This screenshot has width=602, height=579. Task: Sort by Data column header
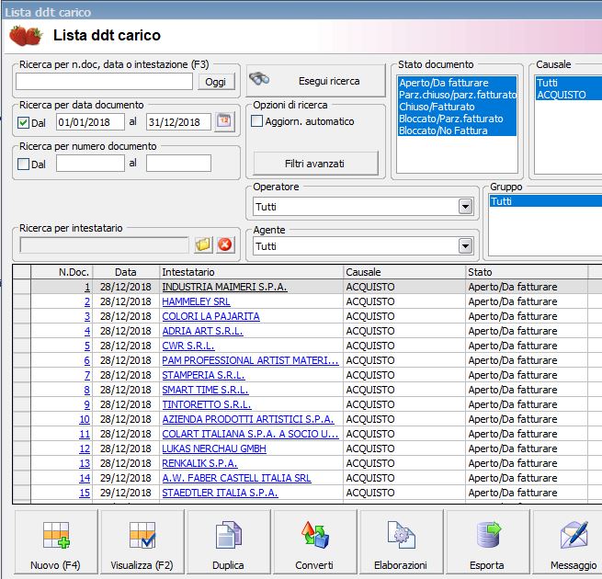[x=126, y=272]
